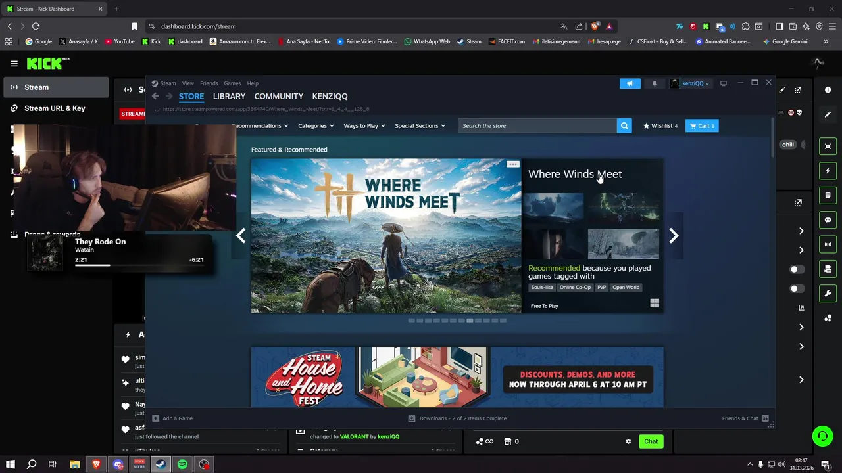
Task: Open the browser extensions puzzle icon
Action: (x=745, y=26)
